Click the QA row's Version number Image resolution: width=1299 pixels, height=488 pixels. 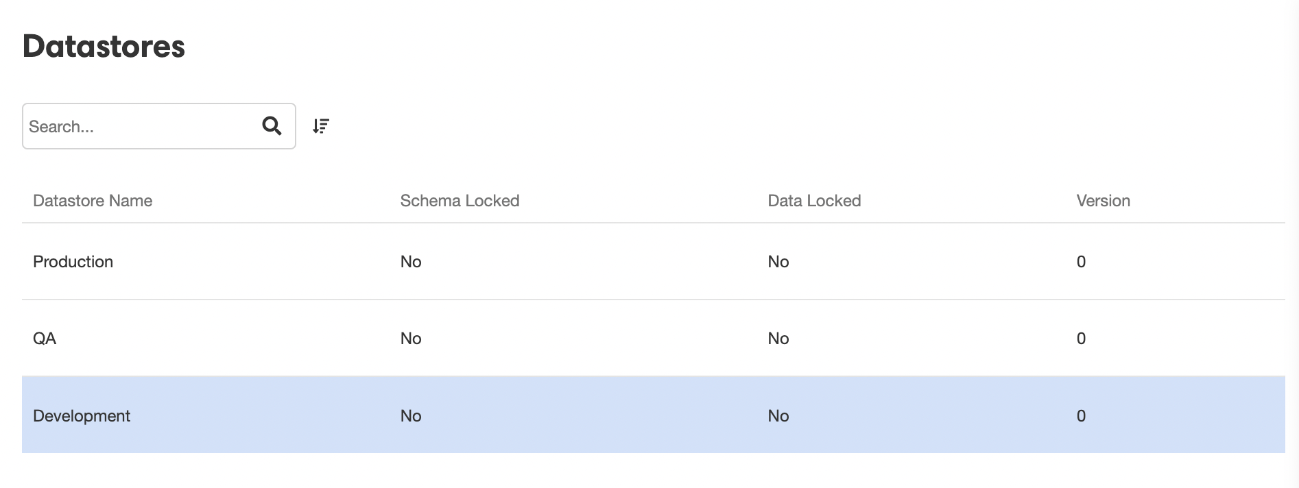pyautogui.click(x=1081, y=339)
